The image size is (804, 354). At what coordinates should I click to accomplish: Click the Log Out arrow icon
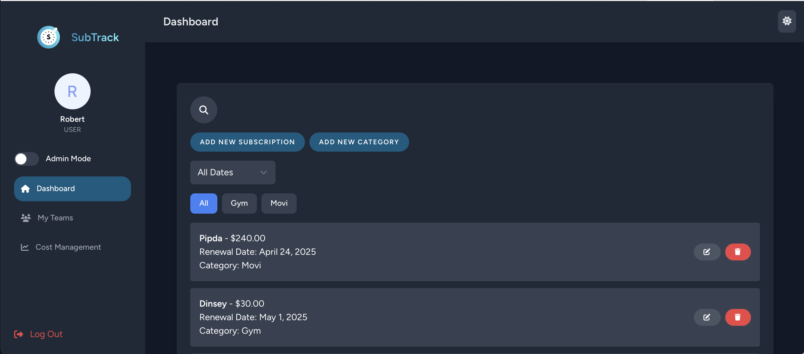pos(19,334)
